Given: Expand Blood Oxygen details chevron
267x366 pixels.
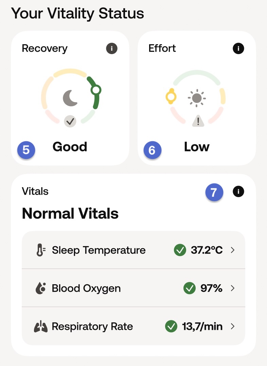Looking at the screenshot, I should pyautogui.click(x=233, y=288).
